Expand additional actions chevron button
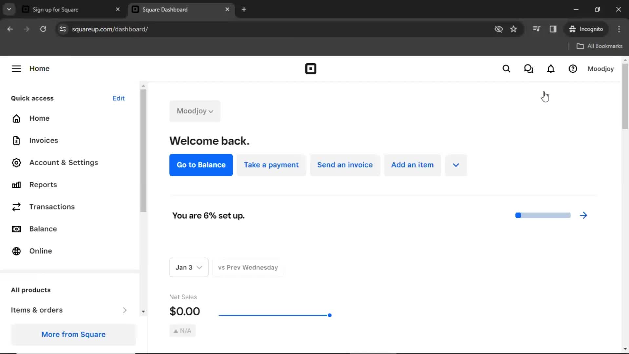629x354 pixels. tap(456, 165)
